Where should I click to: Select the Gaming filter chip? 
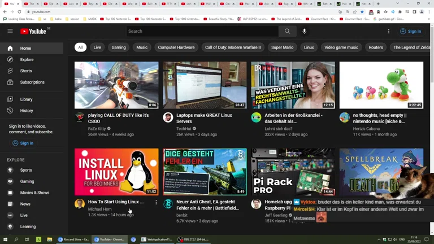[119, 47]
